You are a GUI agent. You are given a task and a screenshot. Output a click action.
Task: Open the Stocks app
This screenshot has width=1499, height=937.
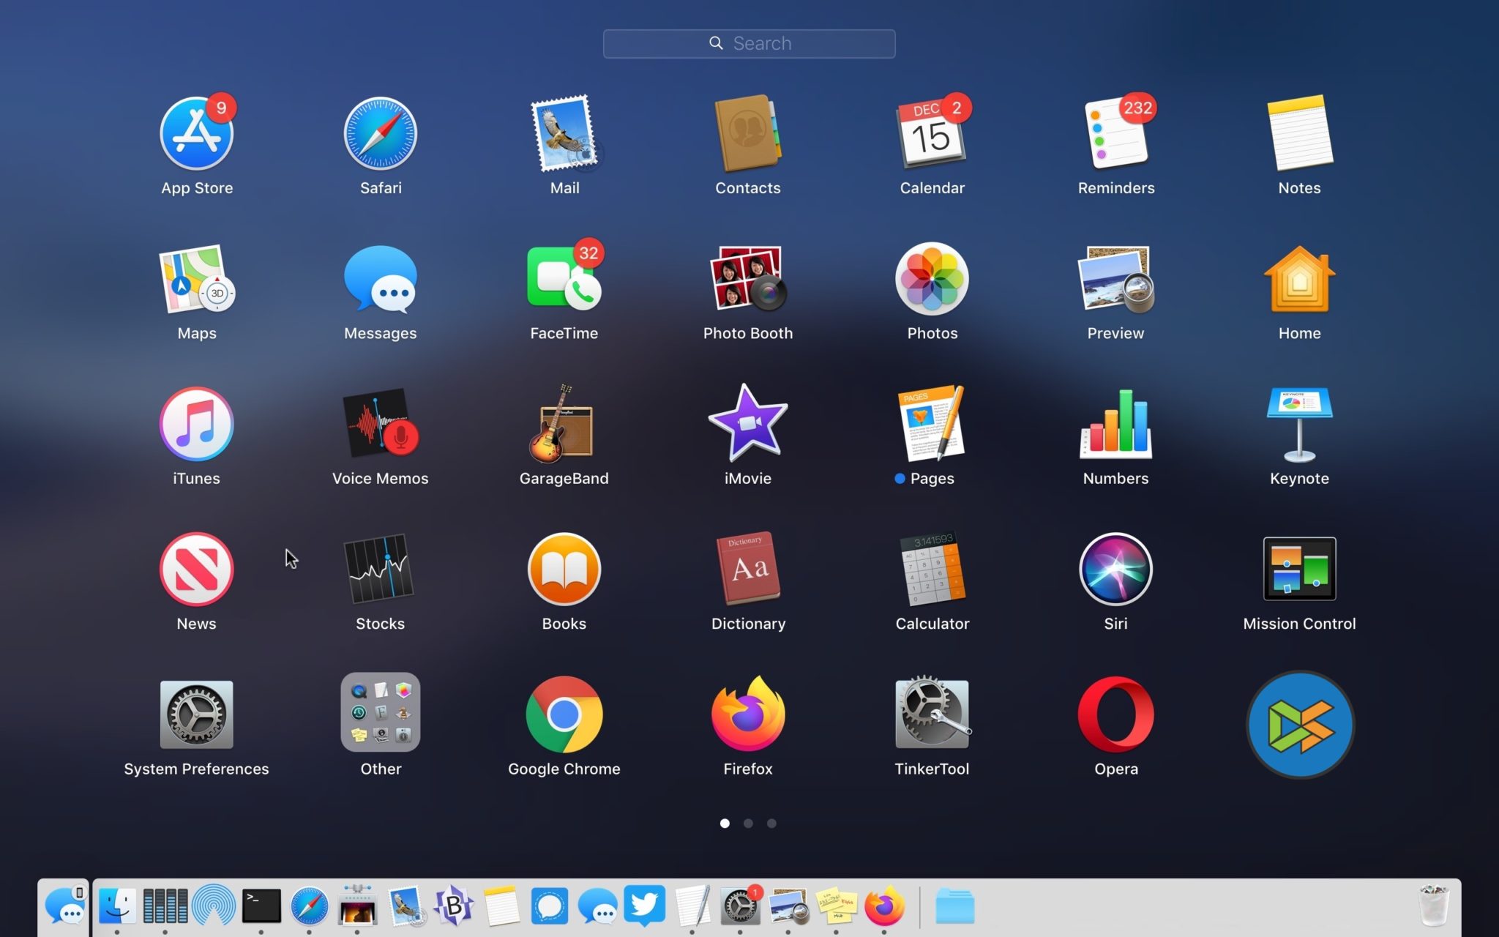(380, 570)
